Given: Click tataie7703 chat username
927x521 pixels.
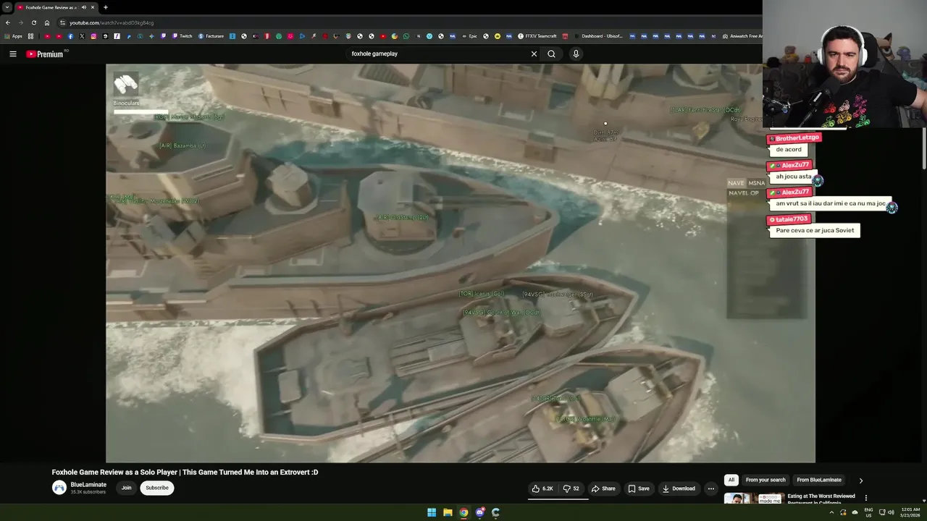Looking at the screenshot, I should [x=791, y=219].
